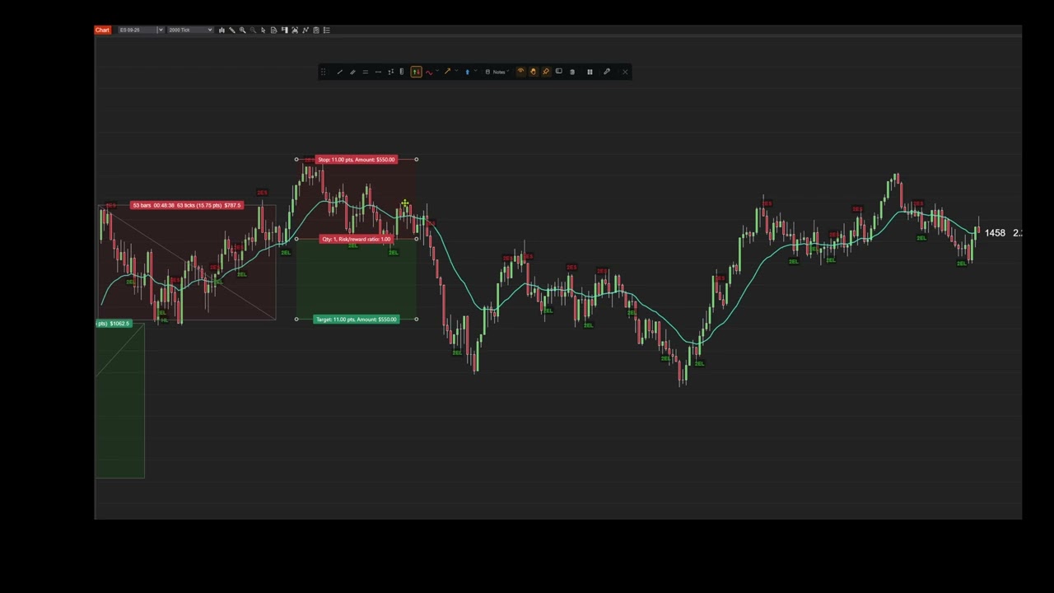This screenshot has width=1054, height=593.
Task: Select the horizontal line tool
Action: pyautogui.click(x=378, y=72)
